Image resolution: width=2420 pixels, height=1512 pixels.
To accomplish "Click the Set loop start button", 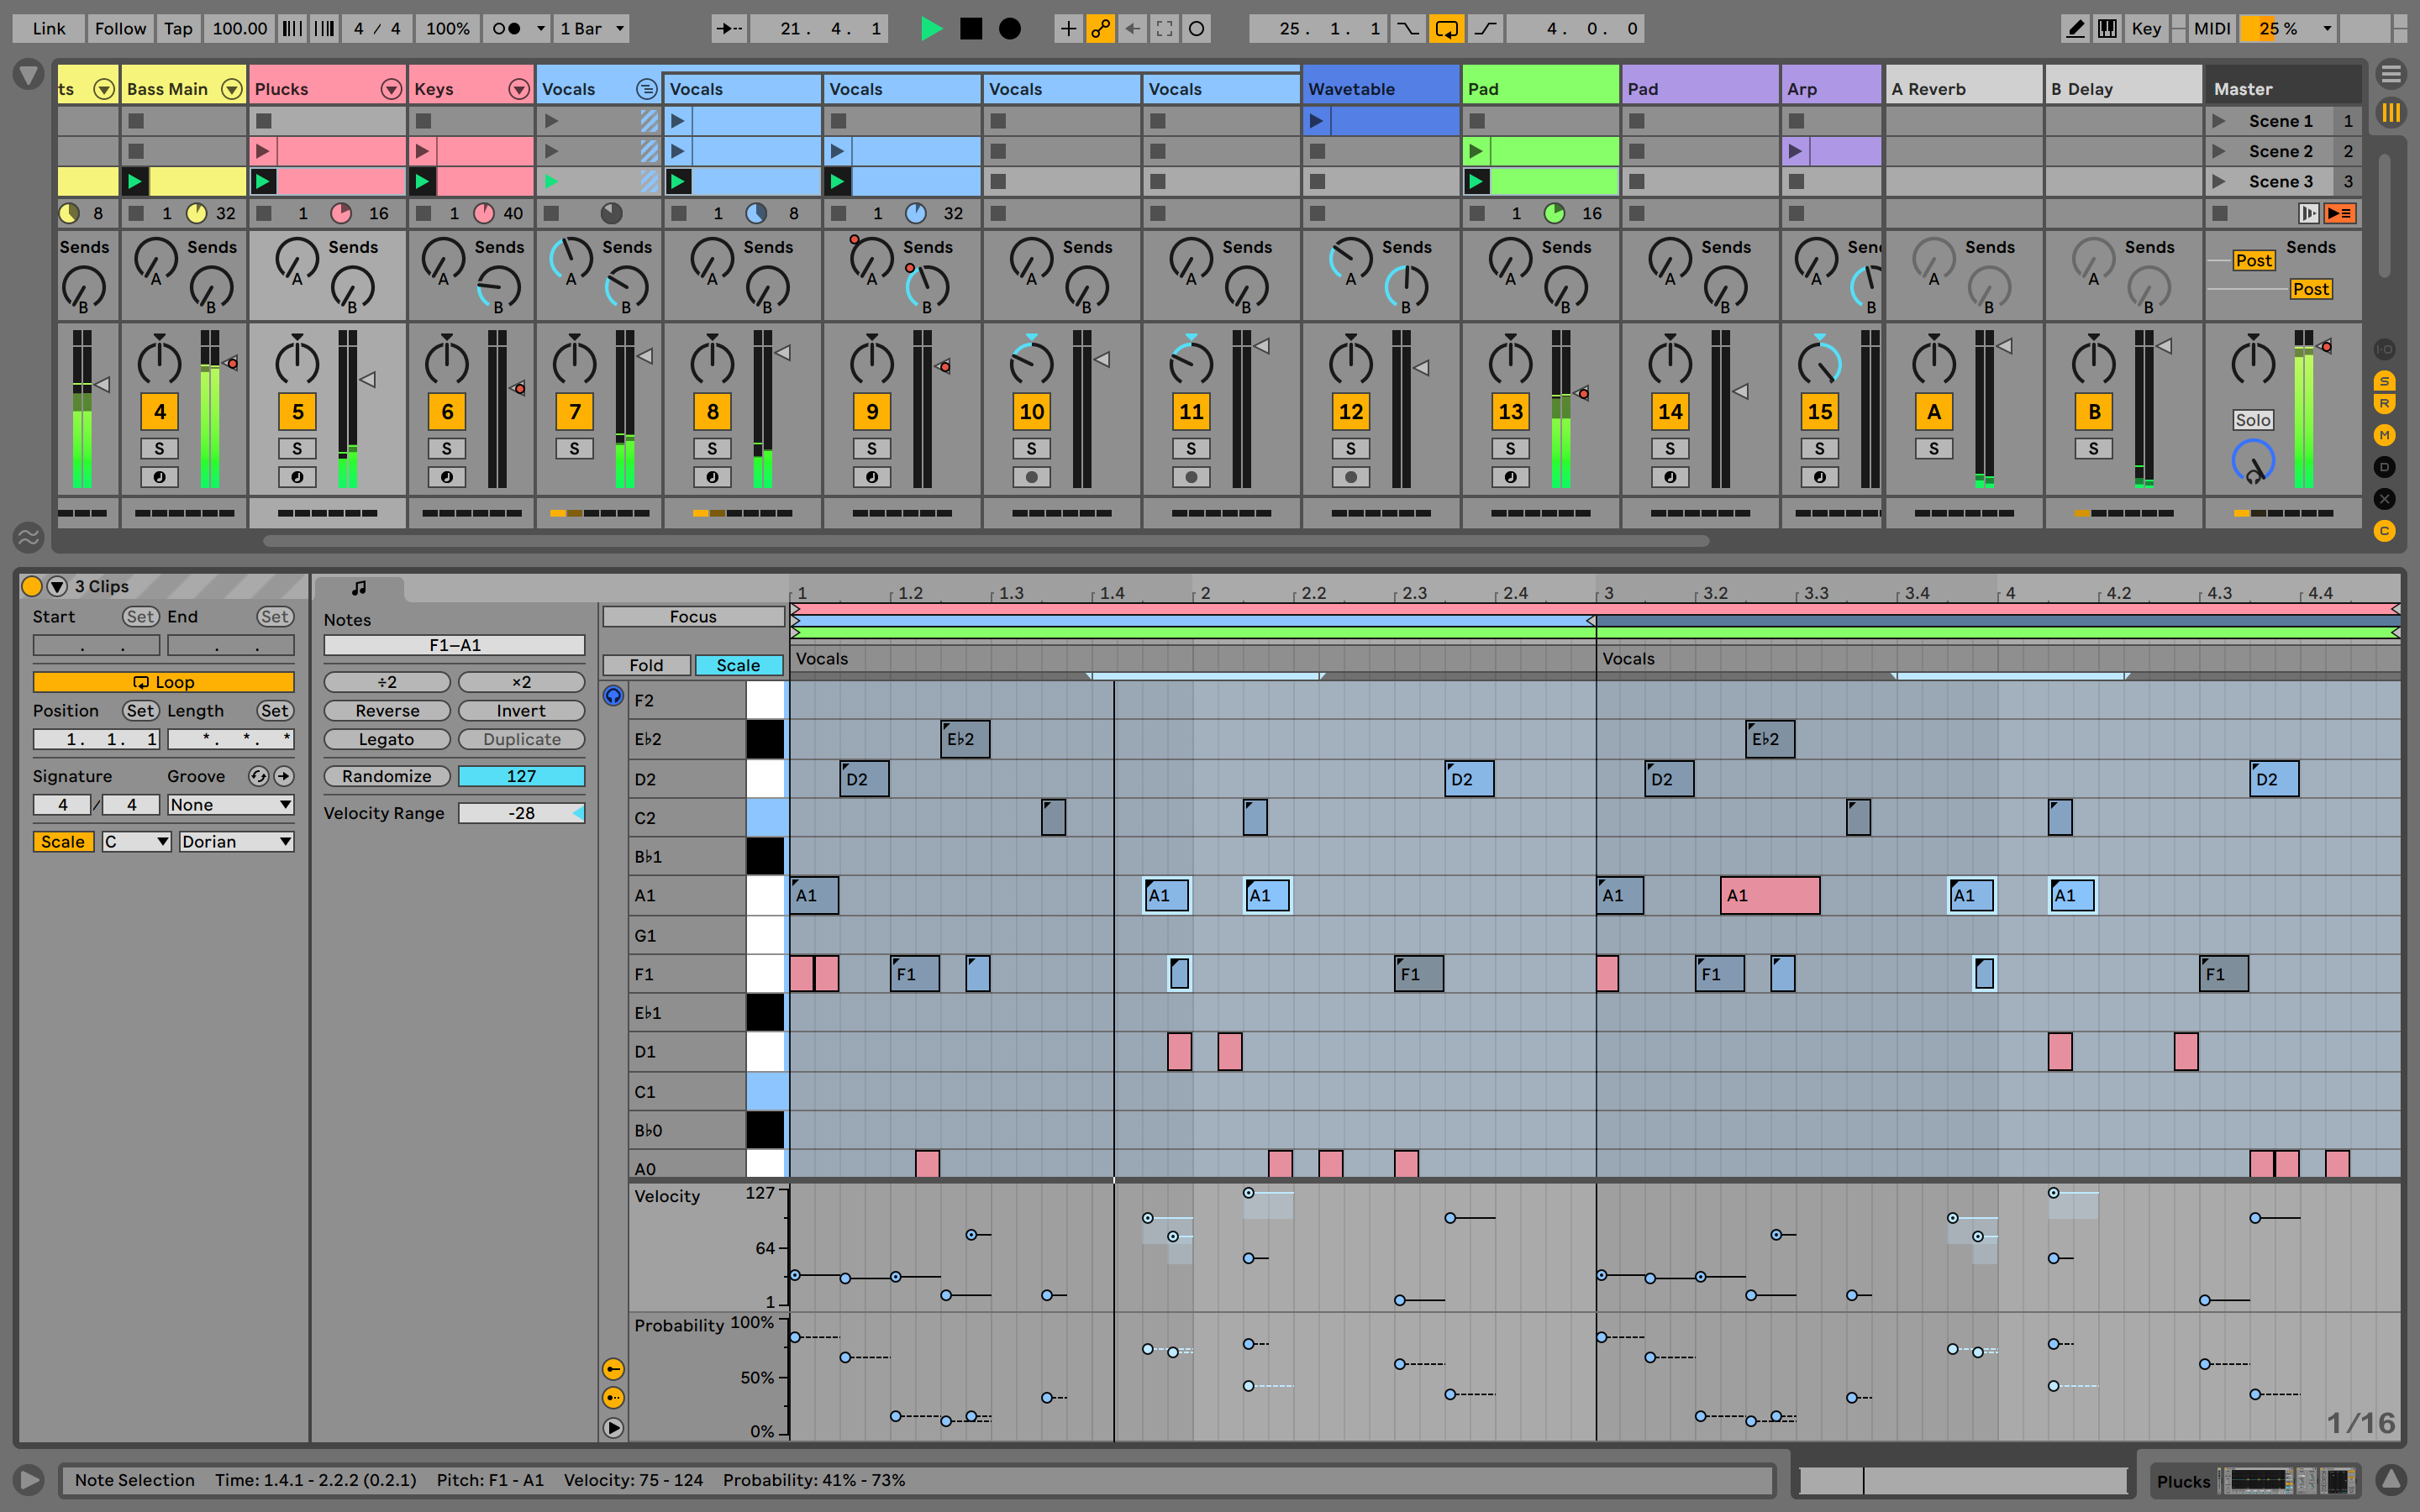I will pos(138,617).
